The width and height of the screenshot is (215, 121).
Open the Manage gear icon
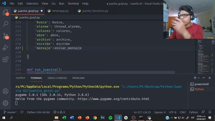point(5,103)
